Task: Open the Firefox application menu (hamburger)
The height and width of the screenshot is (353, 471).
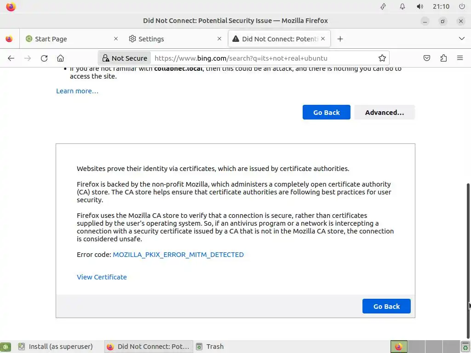Action: (460, 58)
